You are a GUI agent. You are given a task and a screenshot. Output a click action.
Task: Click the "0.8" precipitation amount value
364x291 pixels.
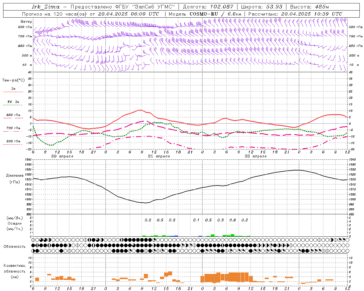[x=233, y=220]
